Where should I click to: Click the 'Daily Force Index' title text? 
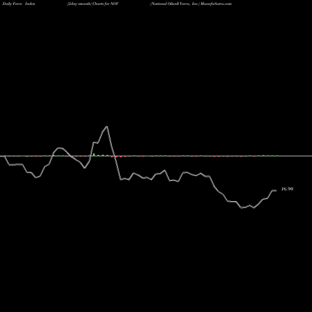(x=19, y=4)
